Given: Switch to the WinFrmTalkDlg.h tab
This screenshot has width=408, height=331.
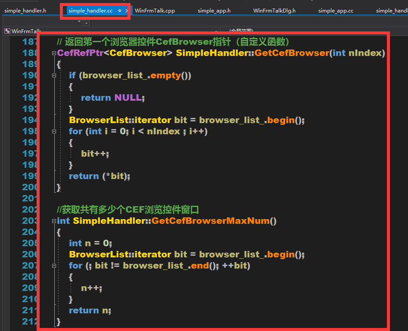Looking at the screenshot, I should (x=274, y=10).
